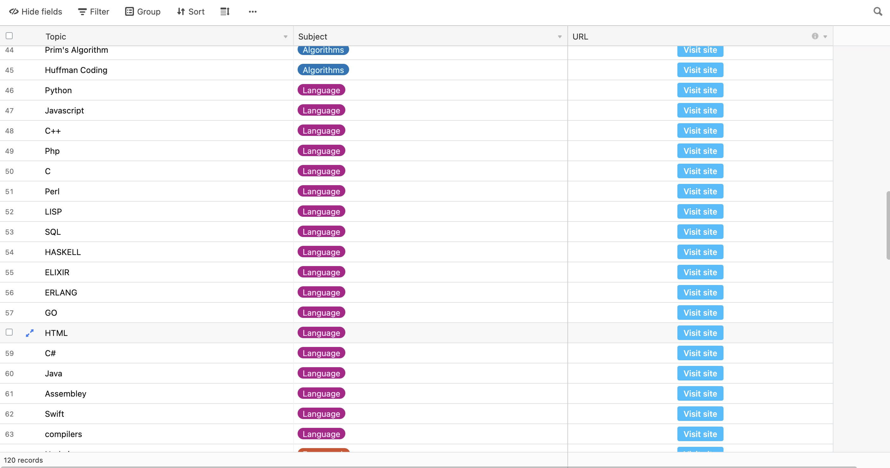Click Visit site for Swift row
This screenshot has height=468, width=890.
pyautogui.click(x=700, y=414)
